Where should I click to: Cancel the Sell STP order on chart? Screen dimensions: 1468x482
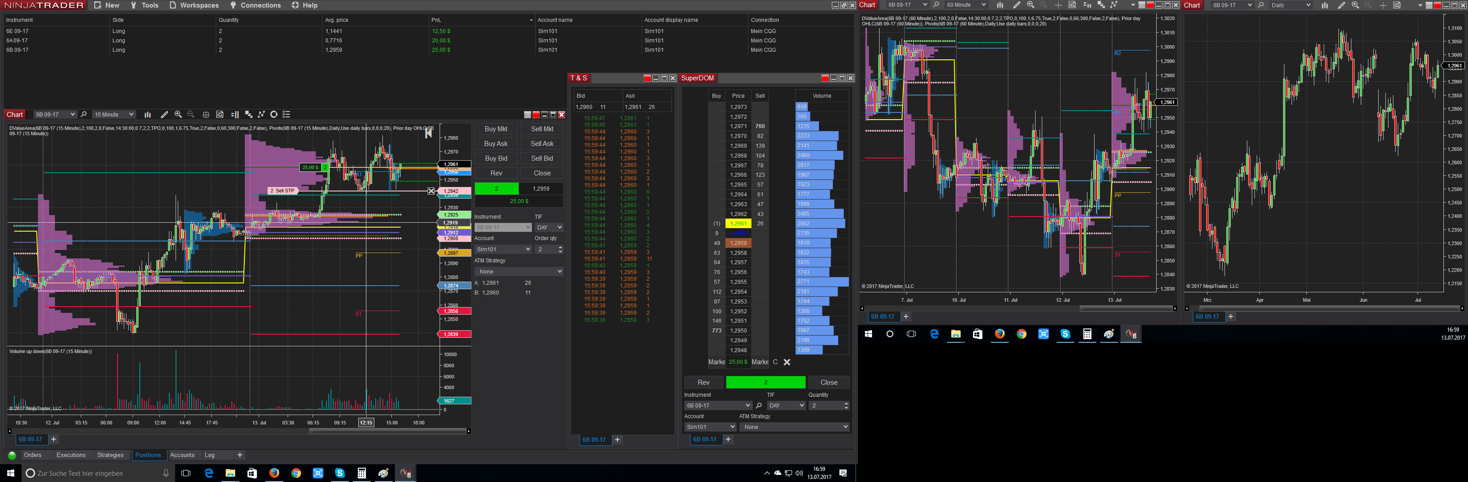coord(432,191)
